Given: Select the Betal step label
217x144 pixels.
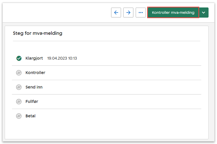Looking at the screenshot, I should [30, 116].
